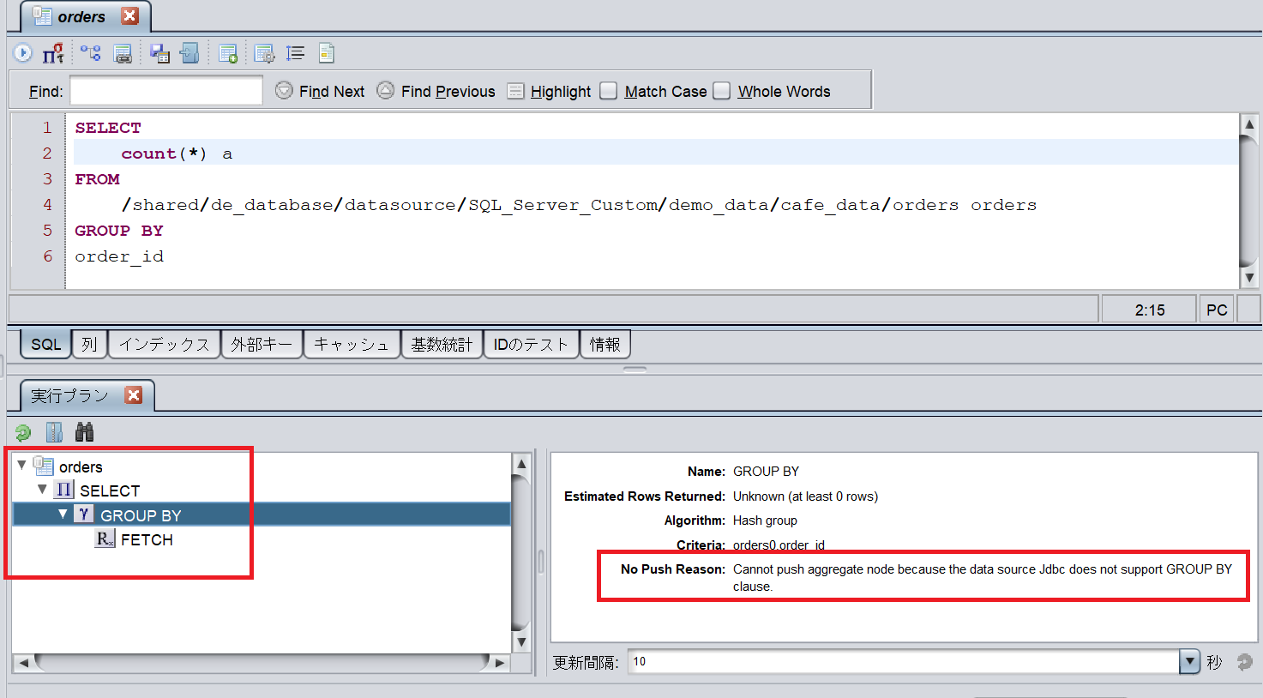Click the count(*) a text on line 2
The height and width of the screenshot is (698, 1263).
click(x=177, y=153)
